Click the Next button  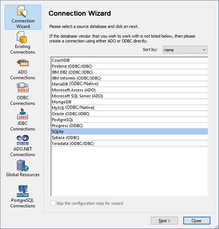[164, 220]
